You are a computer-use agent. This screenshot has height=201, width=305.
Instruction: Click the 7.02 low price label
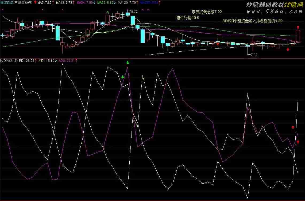click(x=254, y=55)
